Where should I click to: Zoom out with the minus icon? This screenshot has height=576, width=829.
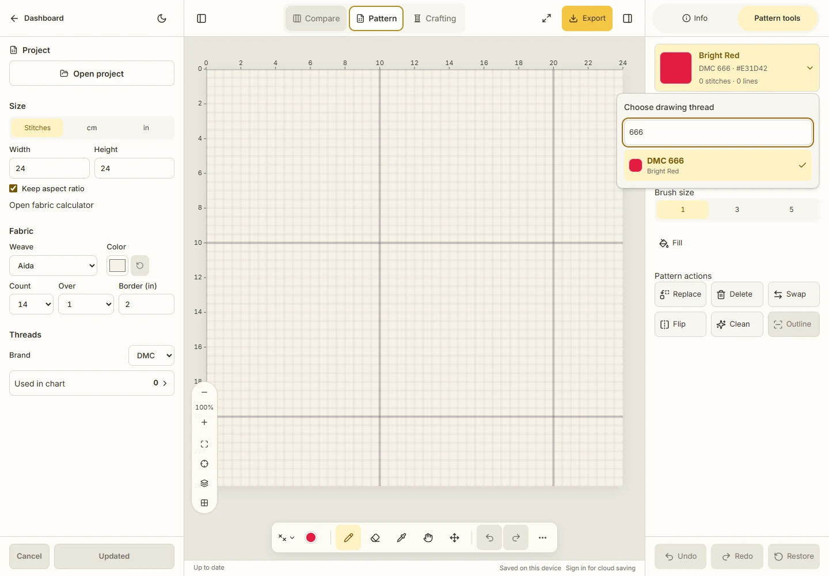pos(204,392)
